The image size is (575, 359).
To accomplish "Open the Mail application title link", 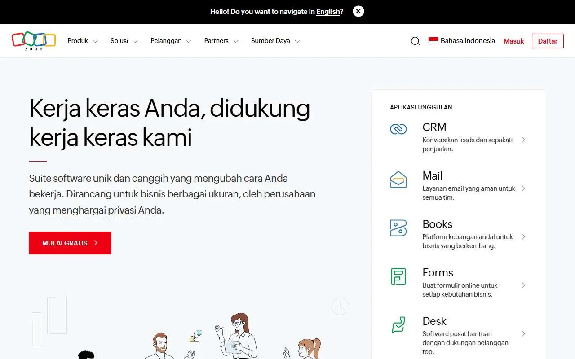I will point(433,175).
